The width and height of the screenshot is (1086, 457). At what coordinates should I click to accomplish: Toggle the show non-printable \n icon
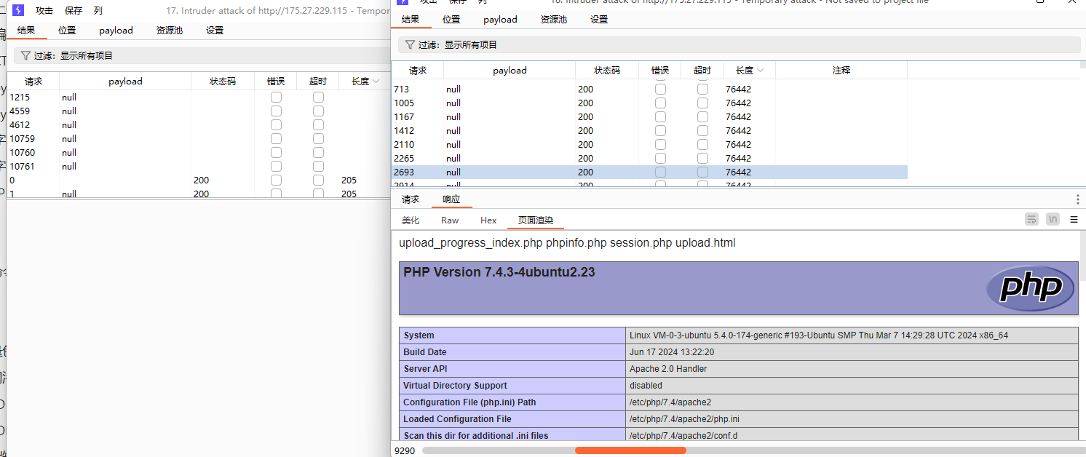(x=1053, y=219)
